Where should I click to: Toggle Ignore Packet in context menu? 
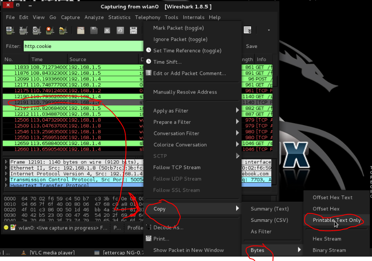coord(180,40)
